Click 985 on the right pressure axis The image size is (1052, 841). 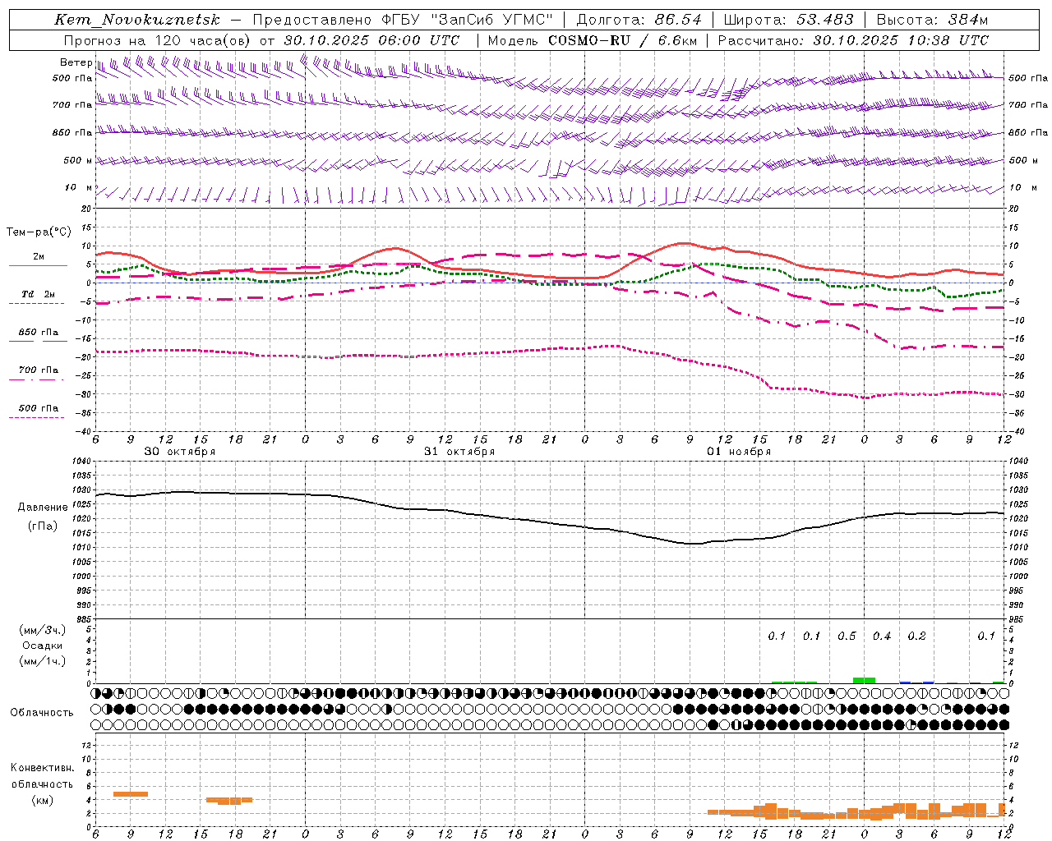coord(1017,619)
